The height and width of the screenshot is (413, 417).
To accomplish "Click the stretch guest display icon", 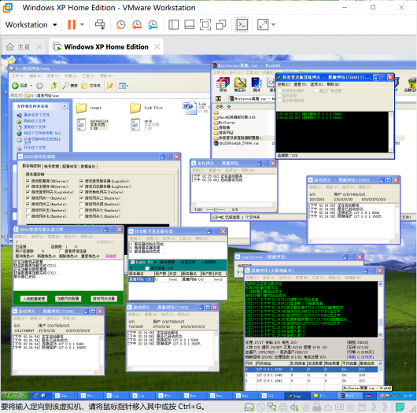I will (263, 24).
